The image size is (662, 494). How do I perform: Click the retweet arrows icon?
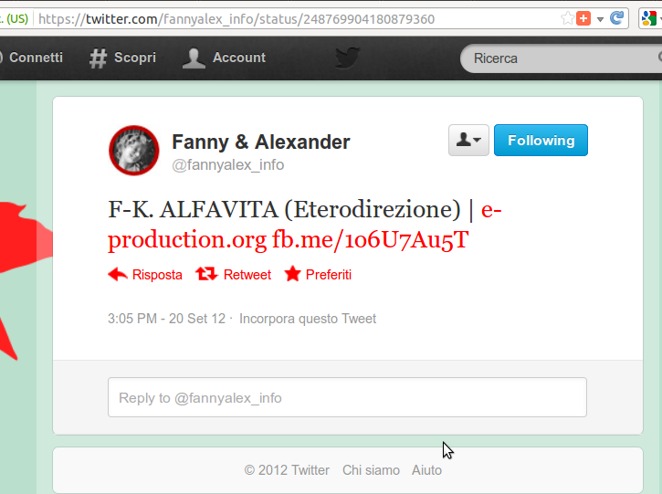[x=206, y=274]
